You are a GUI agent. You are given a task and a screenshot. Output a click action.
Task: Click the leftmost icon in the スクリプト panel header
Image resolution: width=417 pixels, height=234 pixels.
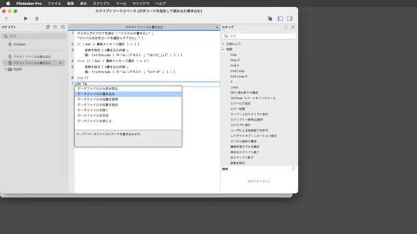click(x=48, y=27)
